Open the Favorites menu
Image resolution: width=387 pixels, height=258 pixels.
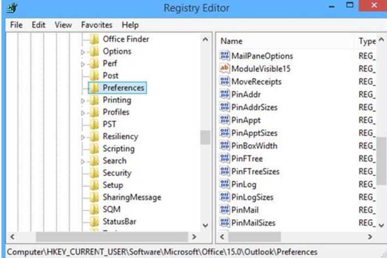pyautogui.click(x=97, y=25)
